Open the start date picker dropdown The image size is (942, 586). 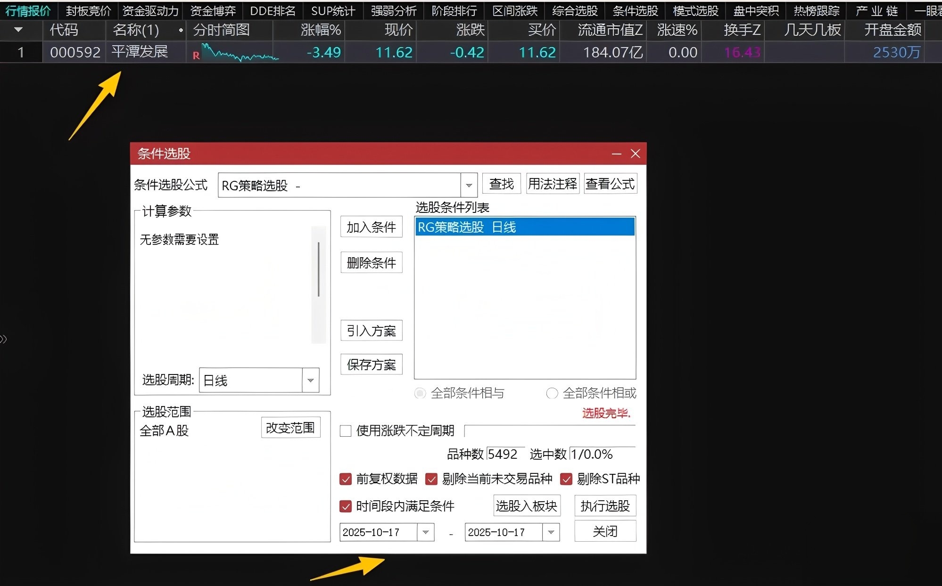point(425,532)
